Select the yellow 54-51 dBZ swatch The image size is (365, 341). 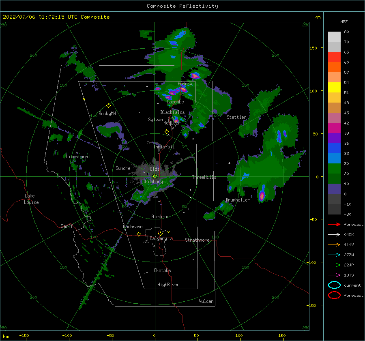point(334,88)
